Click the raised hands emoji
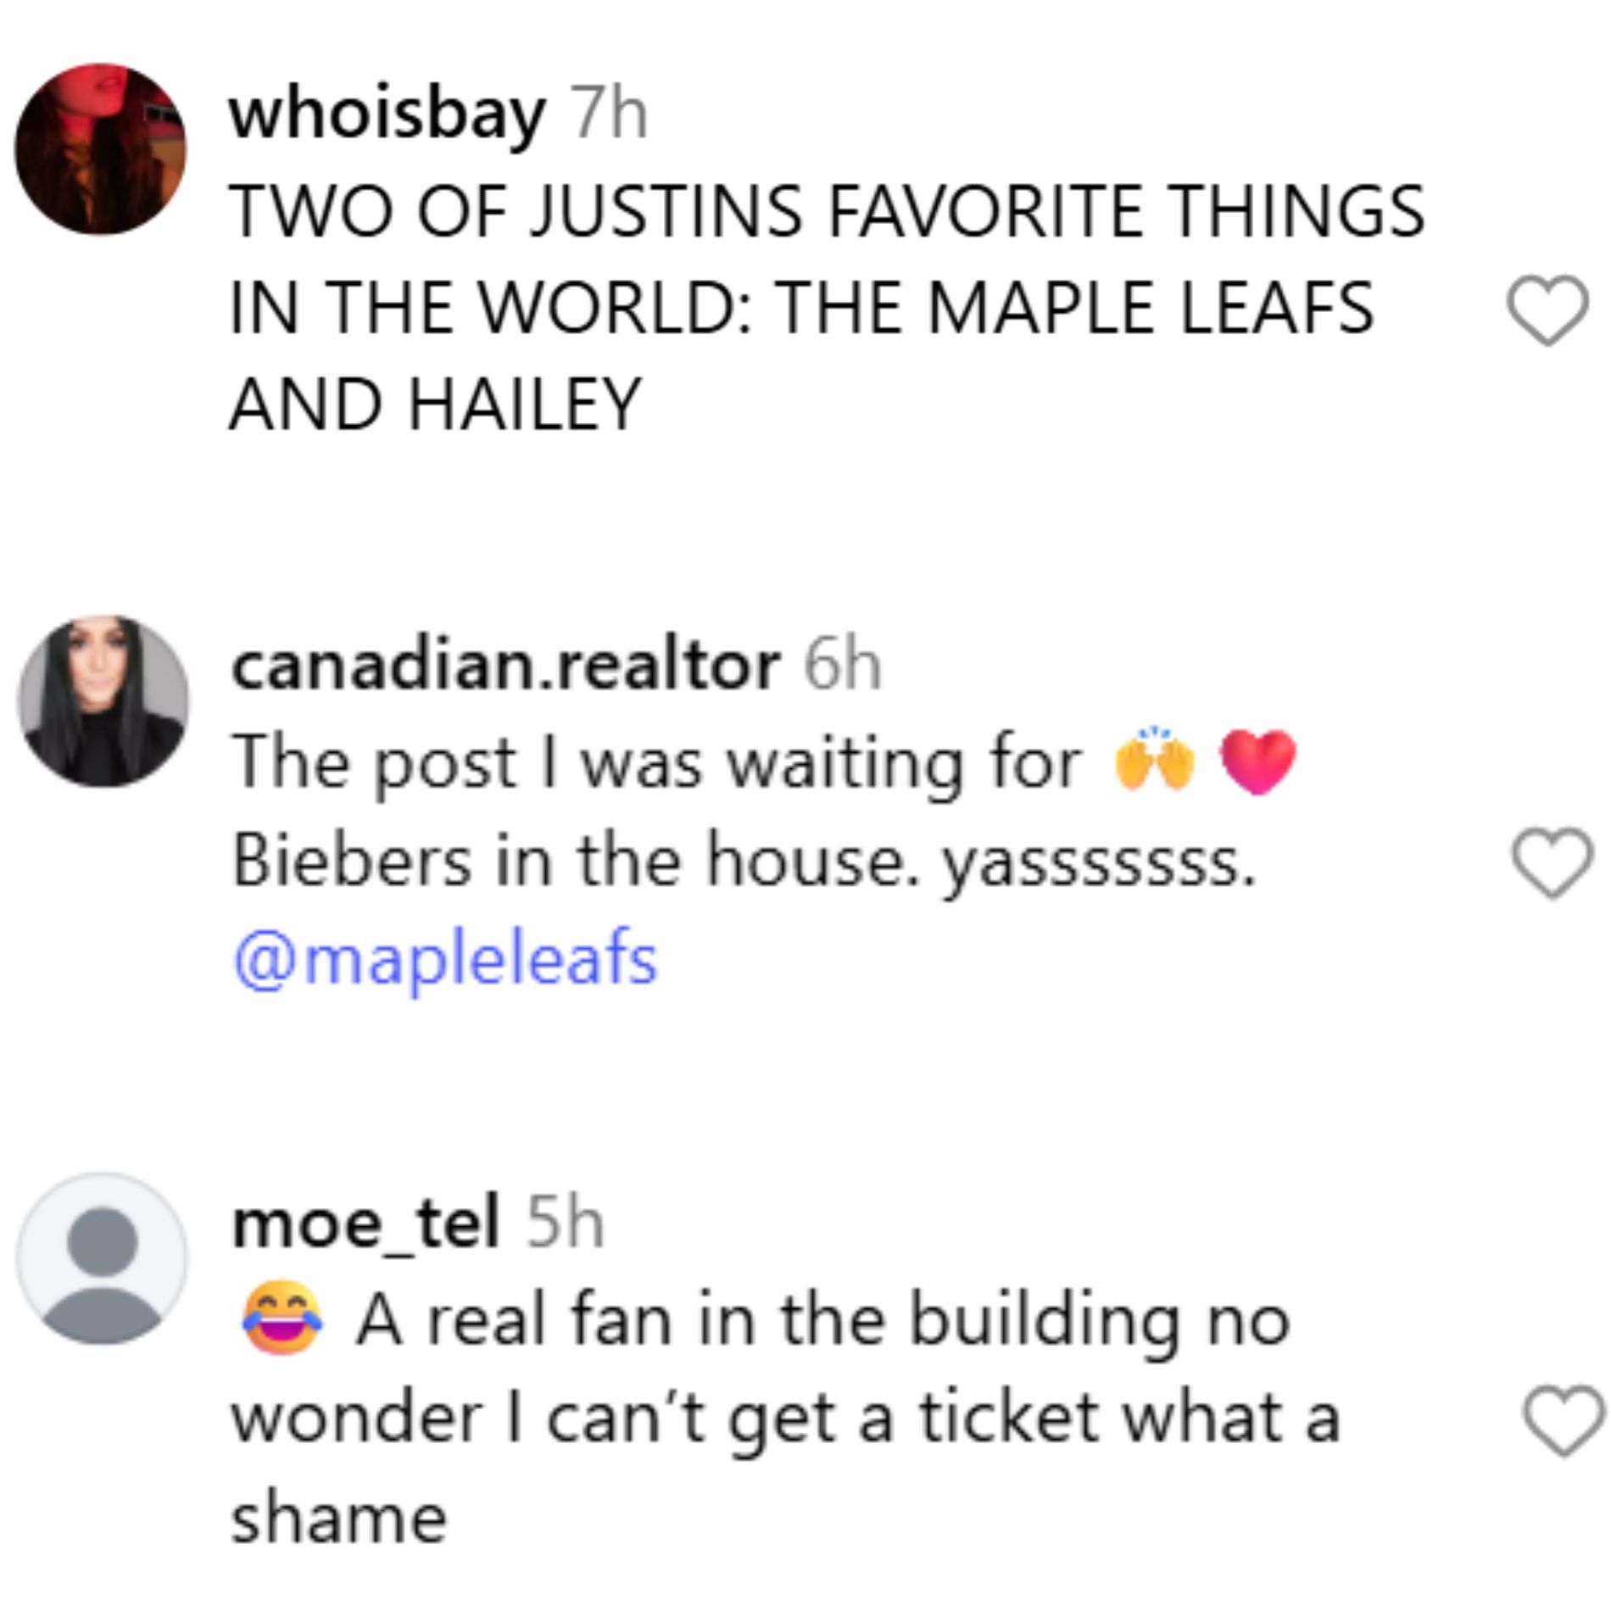The width and height of the screenshot is (1611, 1611). pyautogui.click(x=1155, y=760)
